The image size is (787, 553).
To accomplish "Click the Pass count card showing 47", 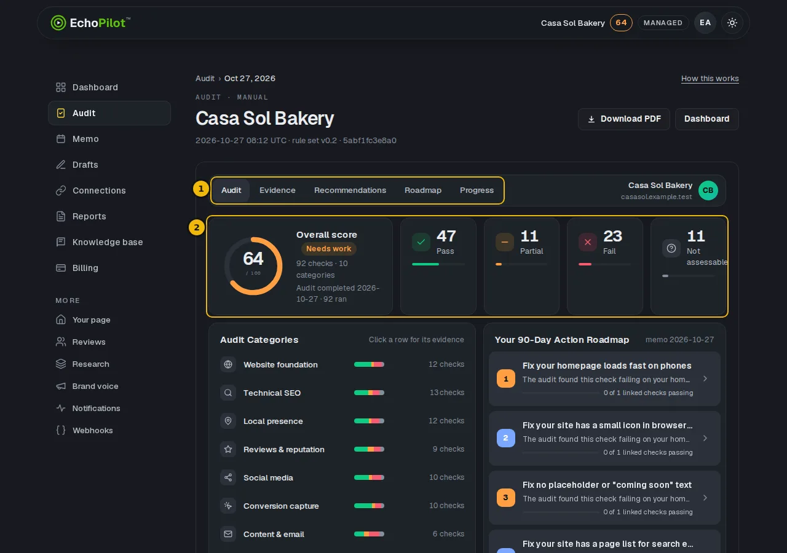I will click(x=438, y=266).
